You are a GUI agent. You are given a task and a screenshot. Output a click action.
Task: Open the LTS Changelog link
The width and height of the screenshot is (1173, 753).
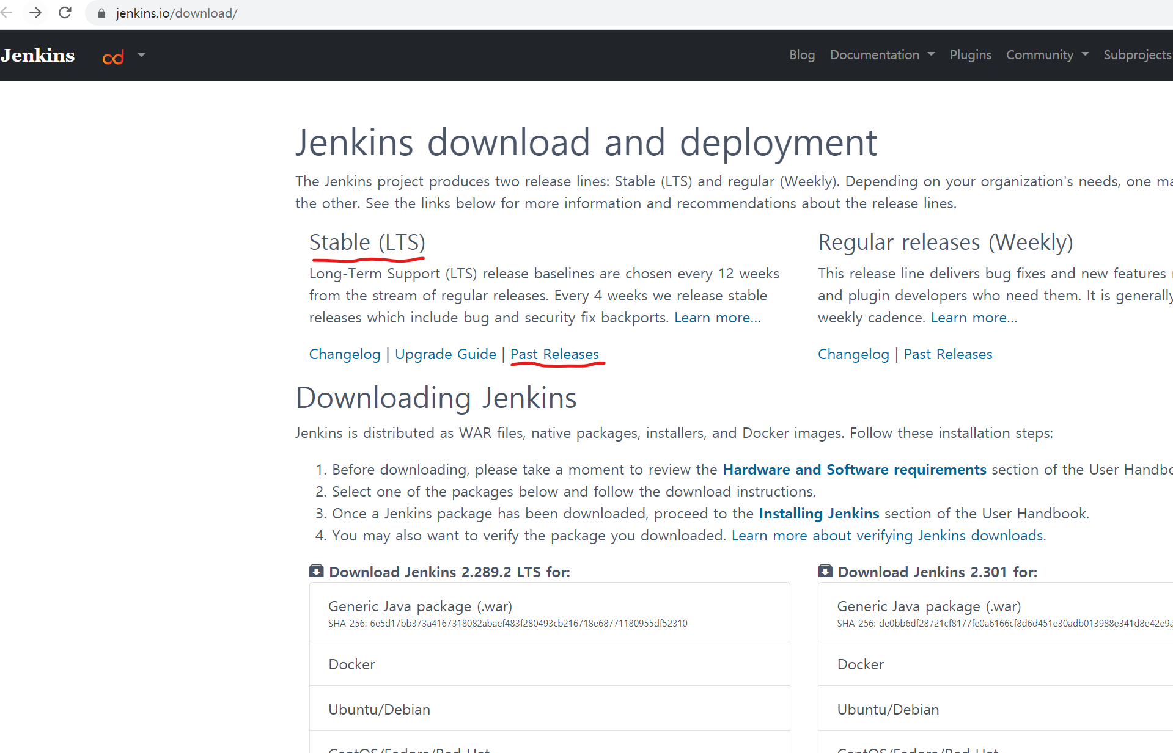coord(345,354)
